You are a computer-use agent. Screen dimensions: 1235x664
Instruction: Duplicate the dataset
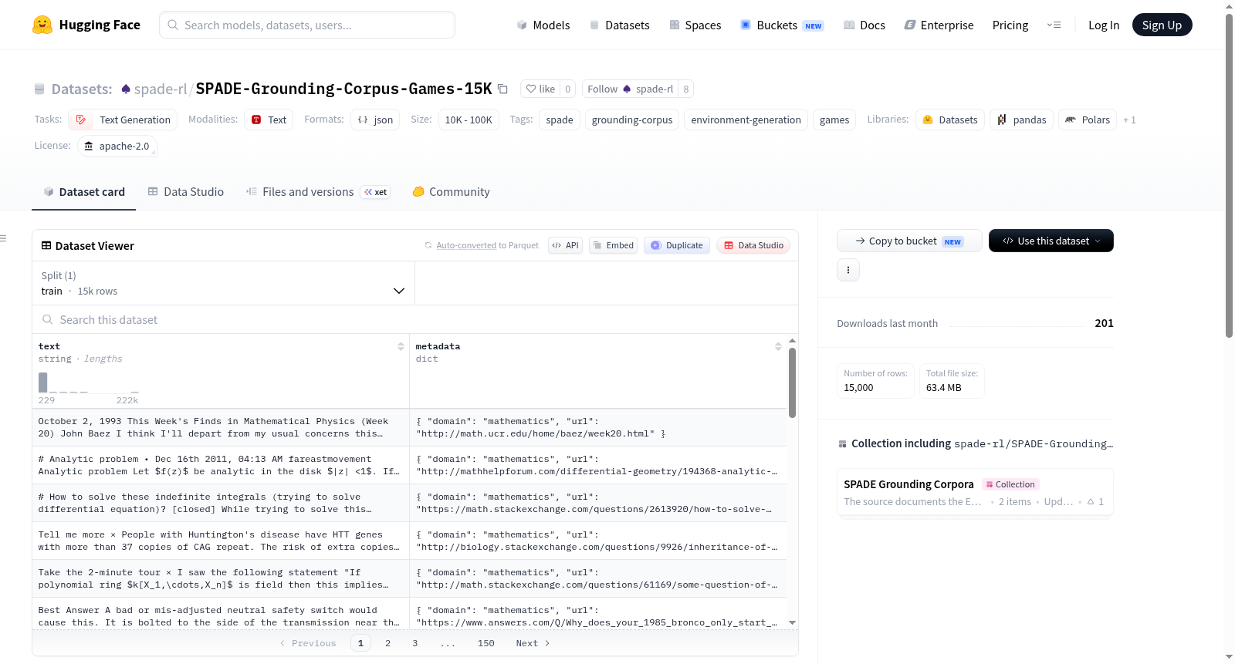click(676, 245)
